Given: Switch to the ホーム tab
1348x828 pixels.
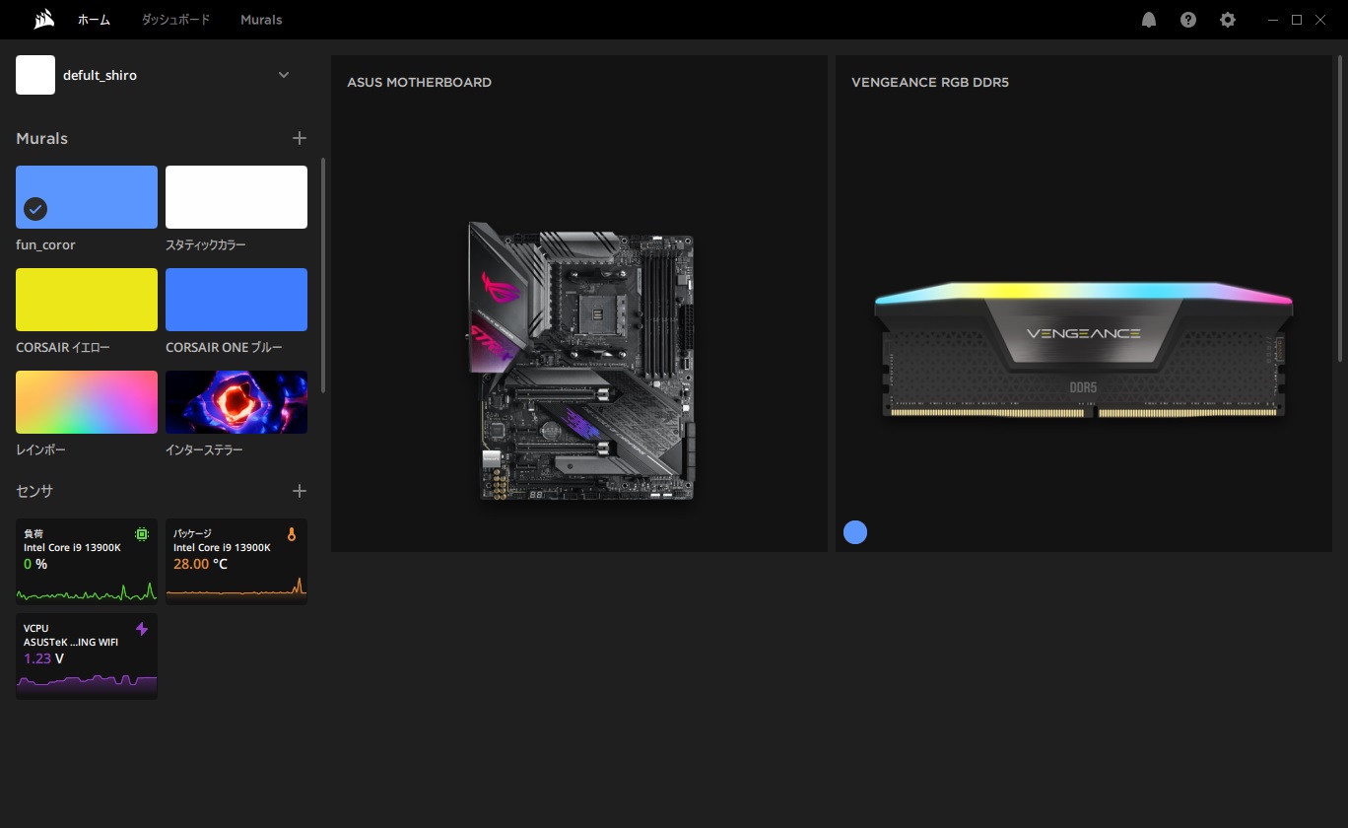Looking at the screenshot, I should coord(94,20).
